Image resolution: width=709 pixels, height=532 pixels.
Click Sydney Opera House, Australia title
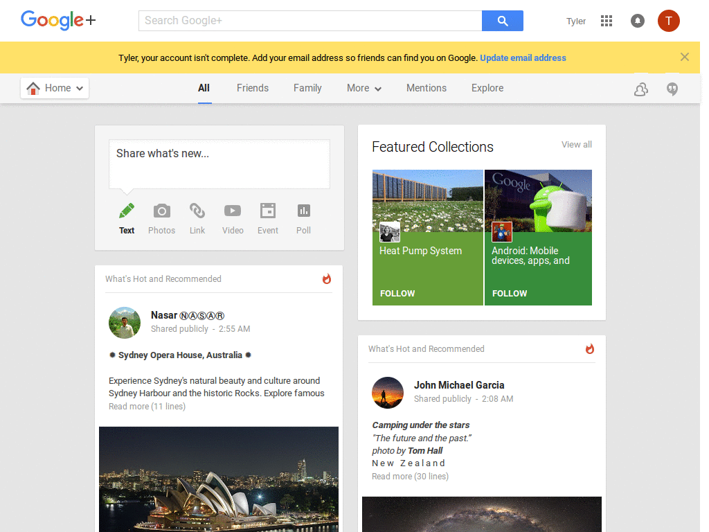pos(180,355)
